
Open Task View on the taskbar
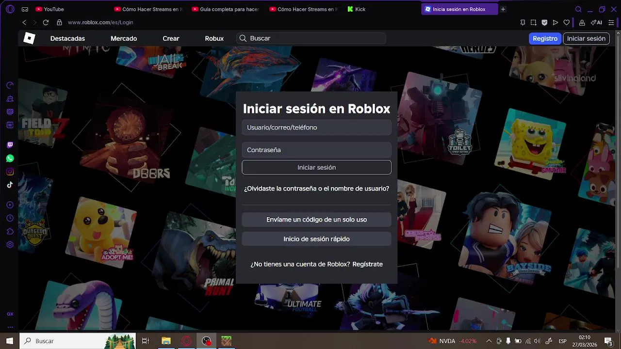[145, 341]
